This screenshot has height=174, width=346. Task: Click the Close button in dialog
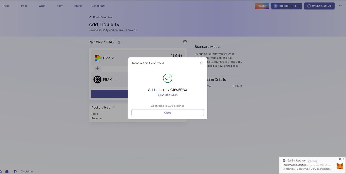coord(168,113)
